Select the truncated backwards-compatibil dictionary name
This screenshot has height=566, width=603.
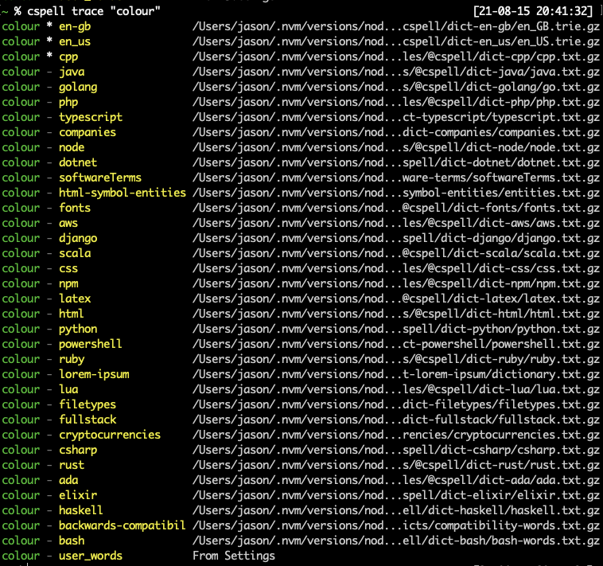point(123,525)
